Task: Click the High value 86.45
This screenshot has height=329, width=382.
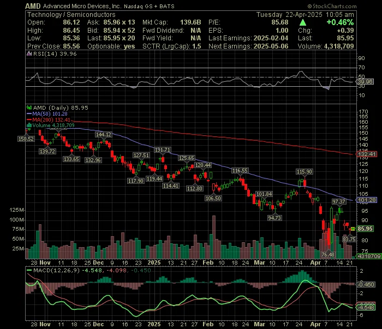Action: (x=71, y=31)
